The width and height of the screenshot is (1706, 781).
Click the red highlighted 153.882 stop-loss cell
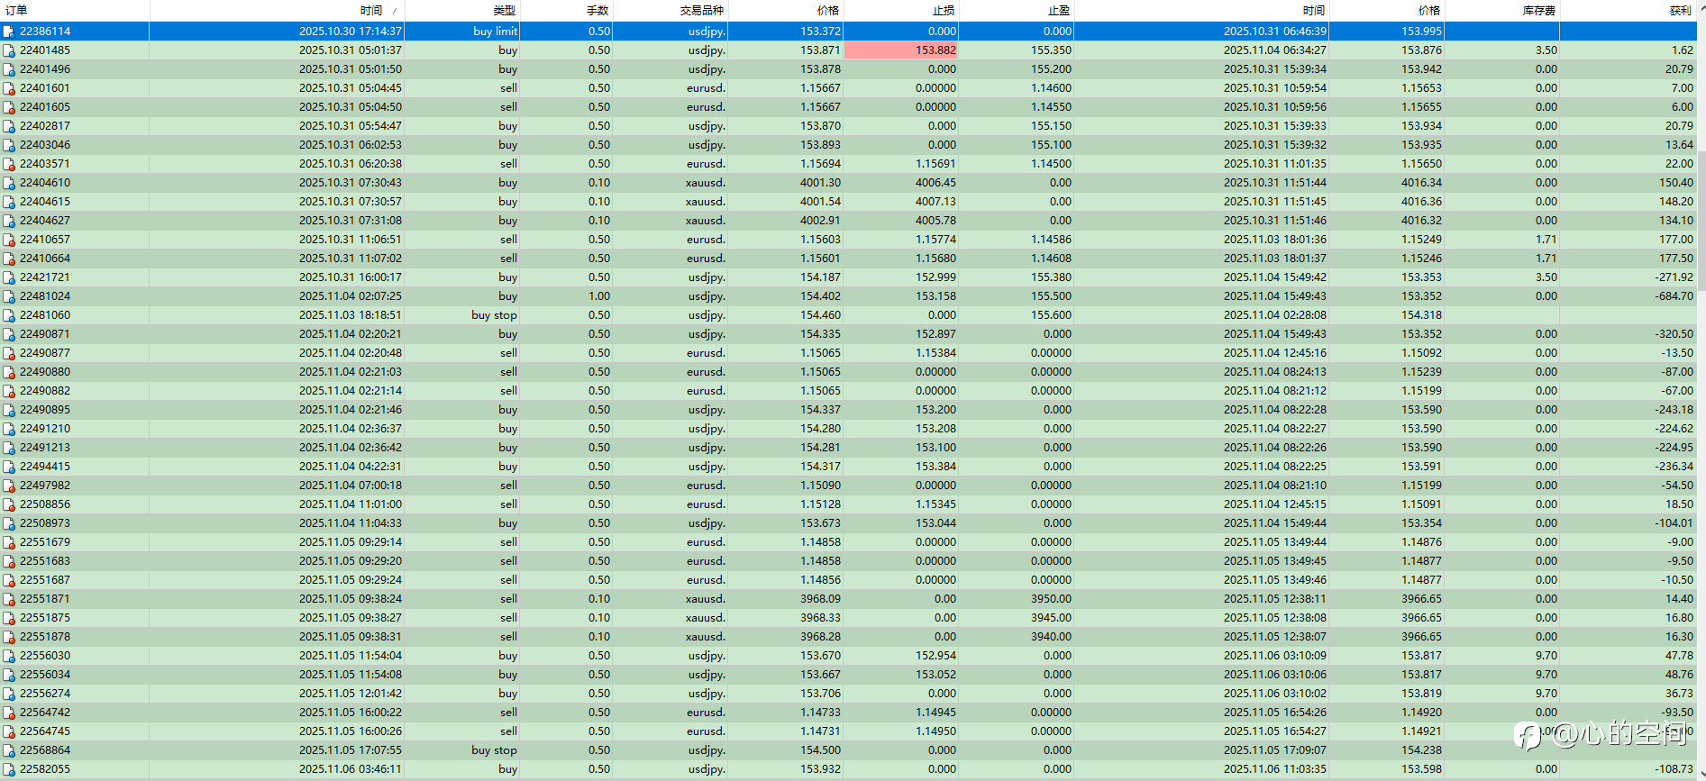(901, 50)
